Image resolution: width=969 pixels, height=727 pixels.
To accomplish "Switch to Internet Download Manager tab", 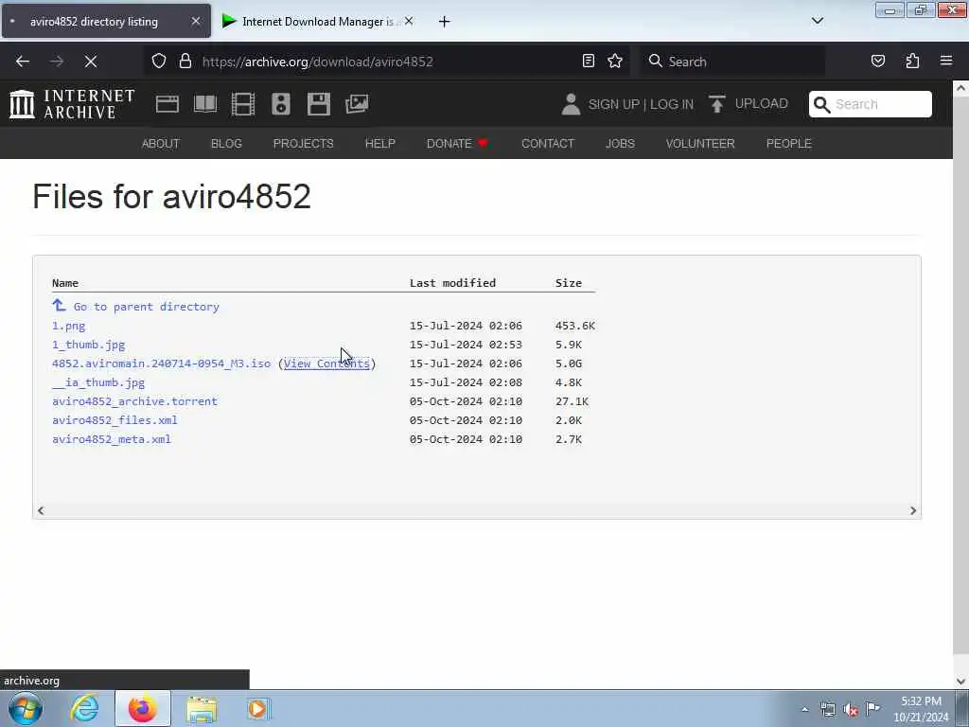I will [x=317, y=21].
